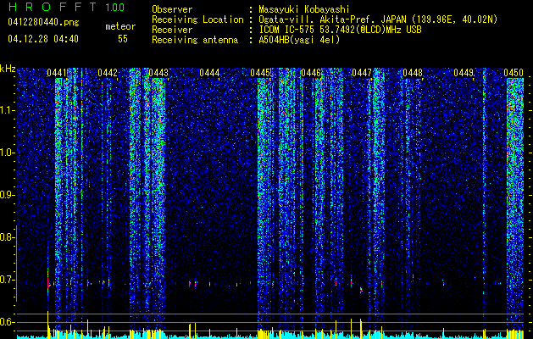533x339 pixels.
Task: Click the 0.8 kHz axis label
Action: click(7, 237)
